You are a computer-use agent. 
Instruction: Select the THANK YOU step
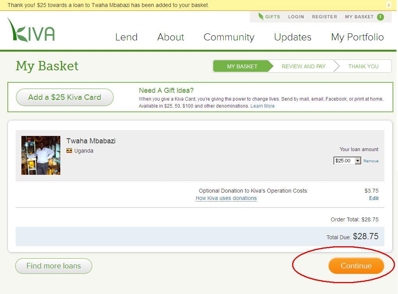pos(363,66)
